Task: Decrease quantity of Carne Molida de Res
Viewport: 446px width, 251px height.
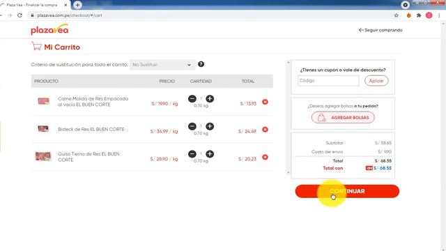Action: pos(192,99)
